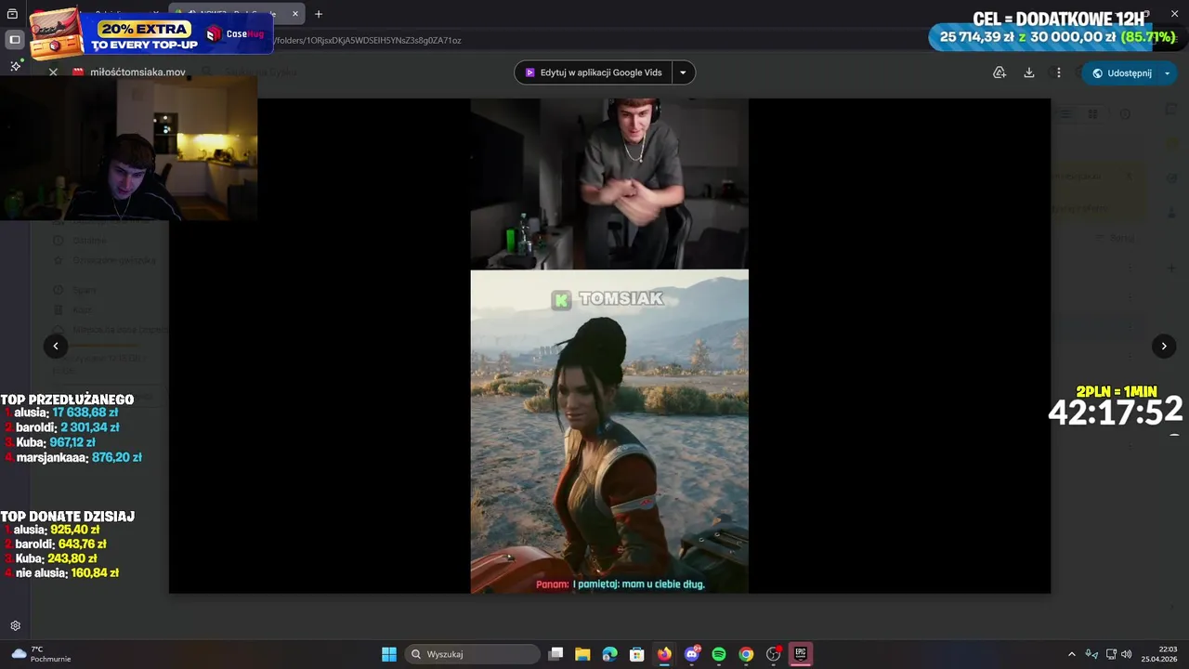1189x669 pixels.
Task: Expand the open-with dropdown arrow
Action: [684, 72]
